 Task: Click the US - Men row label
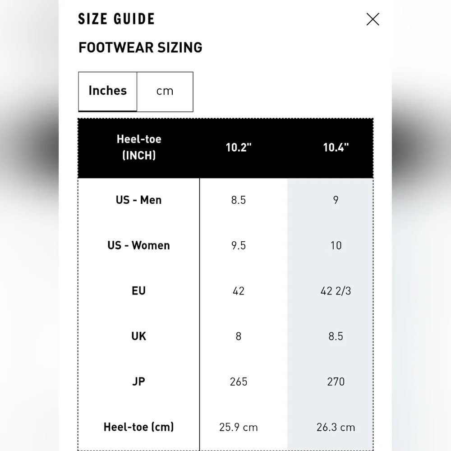pyautogui.click(x=138, y=200)
